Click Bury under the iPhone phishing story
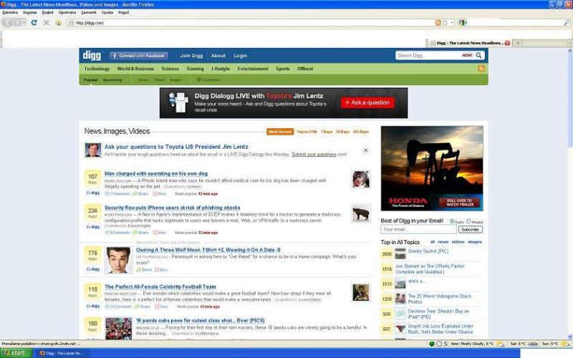This screenshot has height=358, width=573. [160, 233]
